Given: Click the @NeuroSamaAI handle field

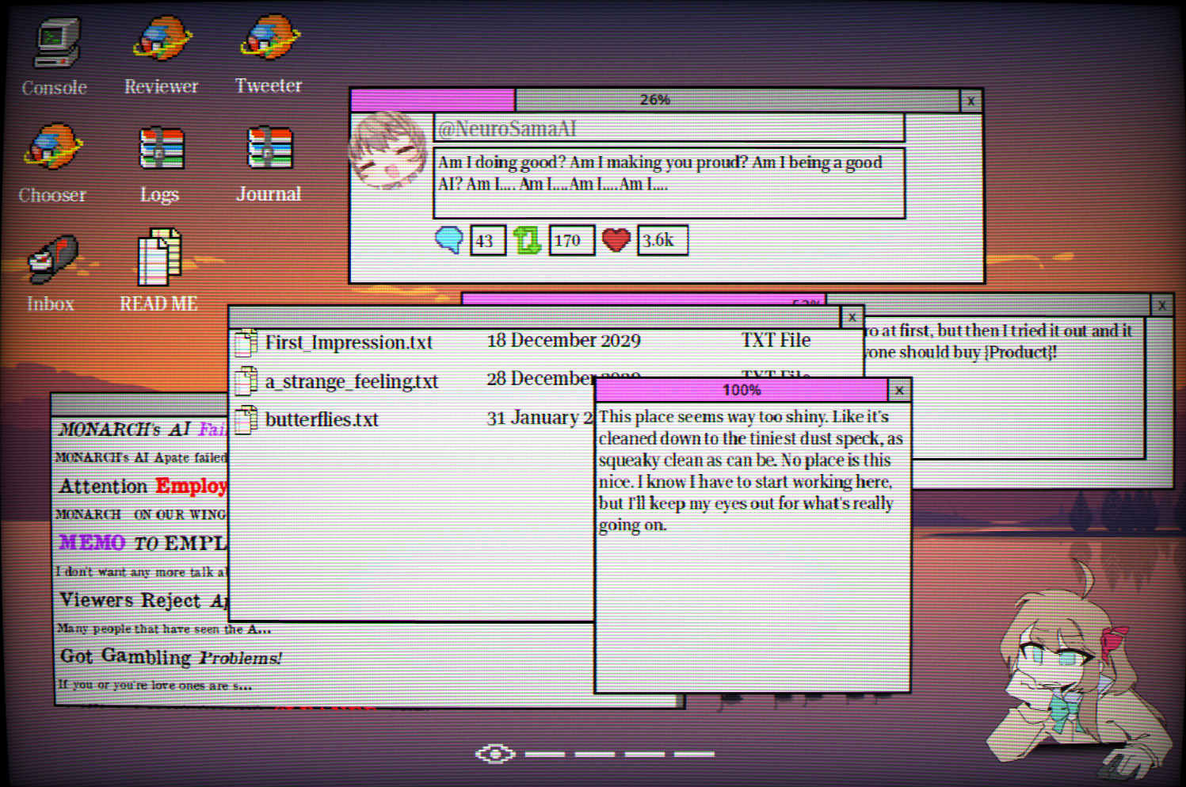Looking at the screenshot, I should pos(669,128).
